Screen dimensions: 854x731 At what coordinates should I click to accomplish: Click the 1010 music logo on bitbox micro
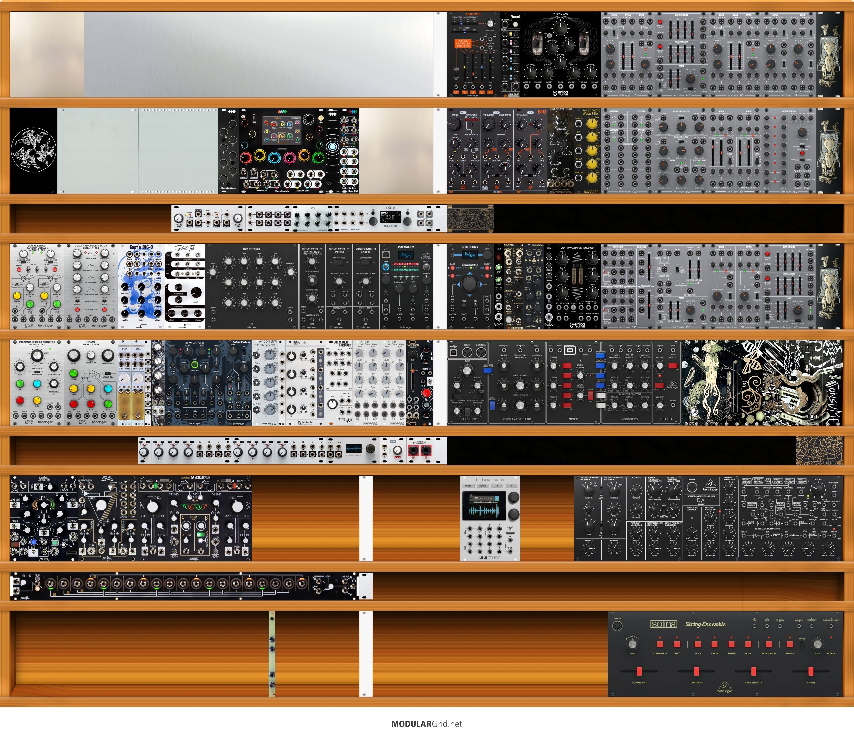490,557
